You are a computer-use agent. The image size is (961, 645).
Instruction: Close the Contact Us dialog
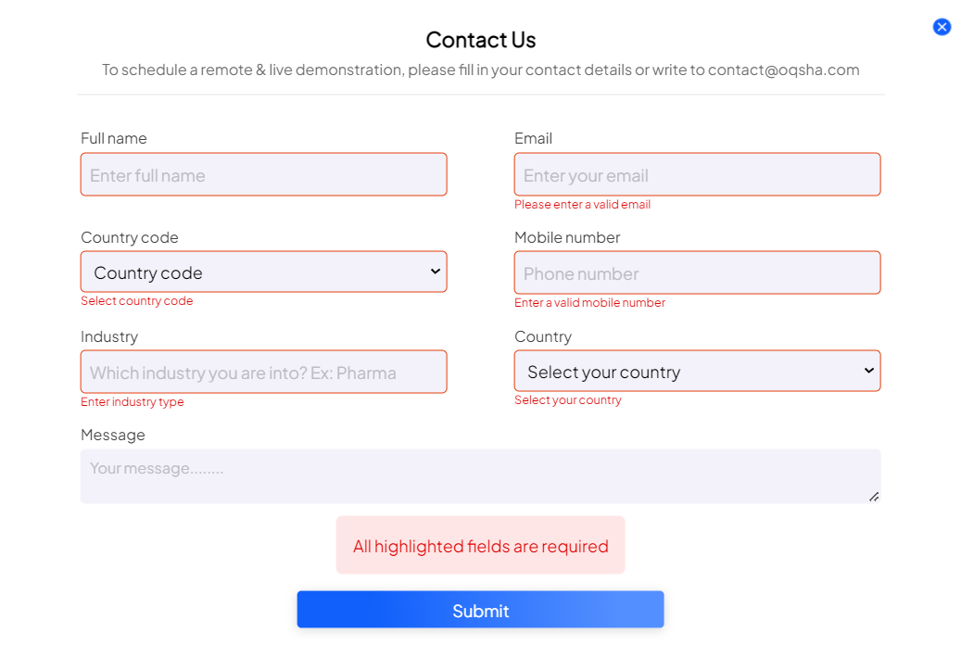click(942, 27)
